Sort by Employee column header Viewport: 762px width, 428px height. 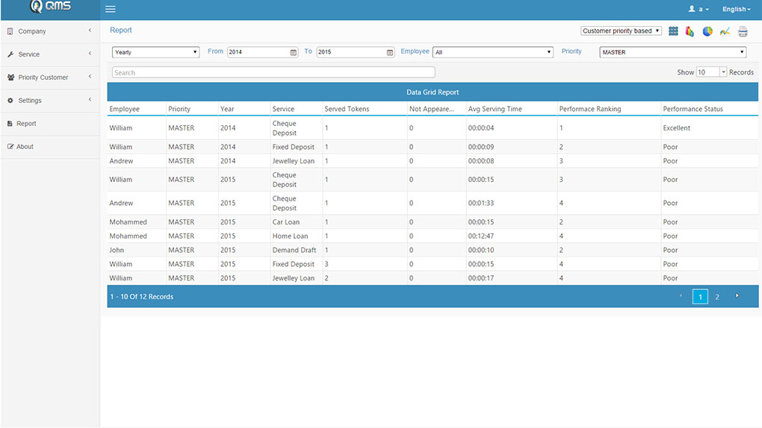[125, 109]
